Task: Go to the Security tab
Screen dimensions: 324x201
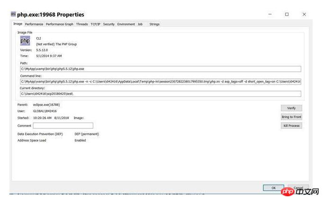Action: [108, 24]
